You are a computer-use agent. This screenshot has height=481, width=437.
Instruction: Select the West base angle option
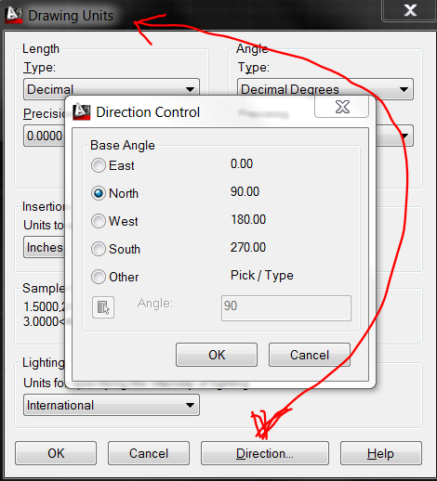coord(99,221)
